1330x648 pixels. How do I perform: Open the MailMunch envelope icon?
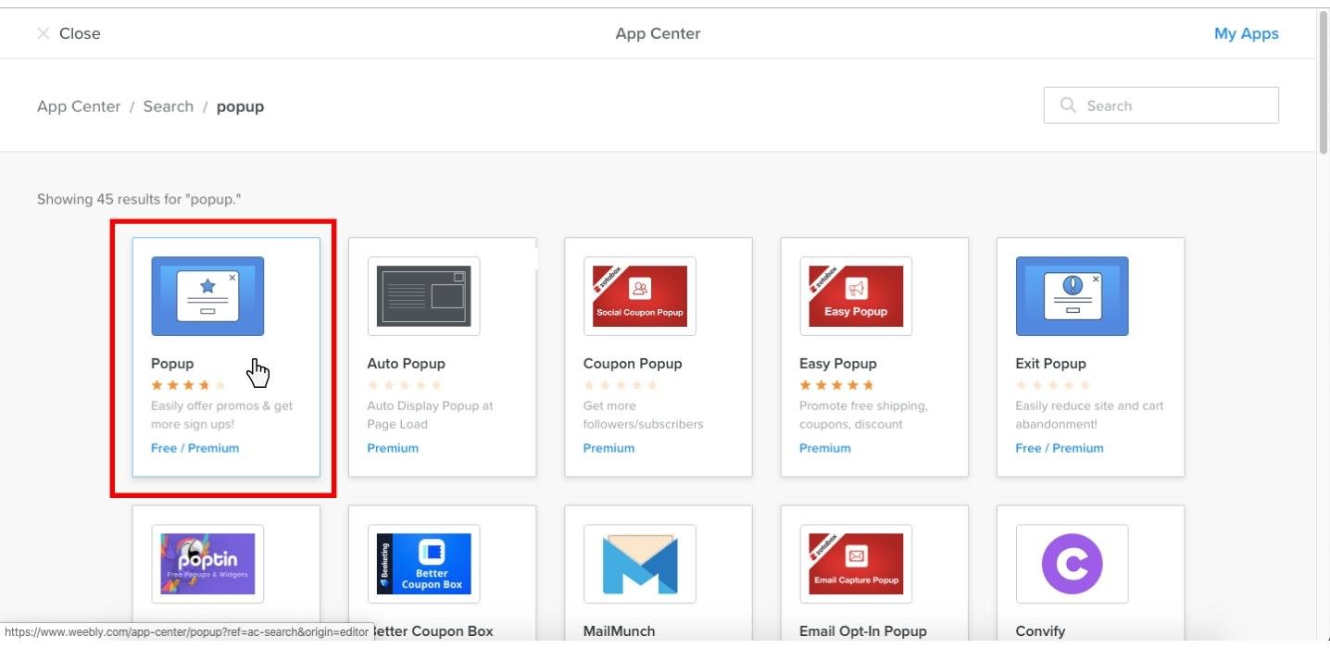pos(639,564)
